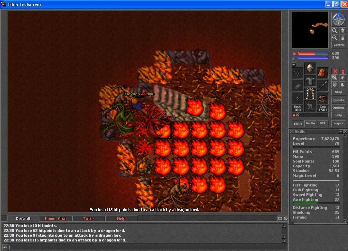Enable balanced fighting mode

335,78
